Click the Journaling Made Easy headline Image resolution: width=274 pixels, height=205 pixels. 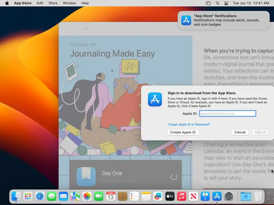tap(112, 54)
